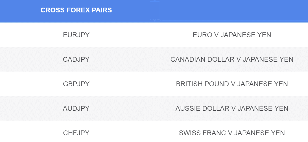
Task: Click the empty blue header right column
Action: [231, 11]
